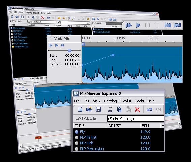This screenshot has height=162, width=191.
Task: Open the View menu in the enlarged front window
Action: [x=97, y=101]
